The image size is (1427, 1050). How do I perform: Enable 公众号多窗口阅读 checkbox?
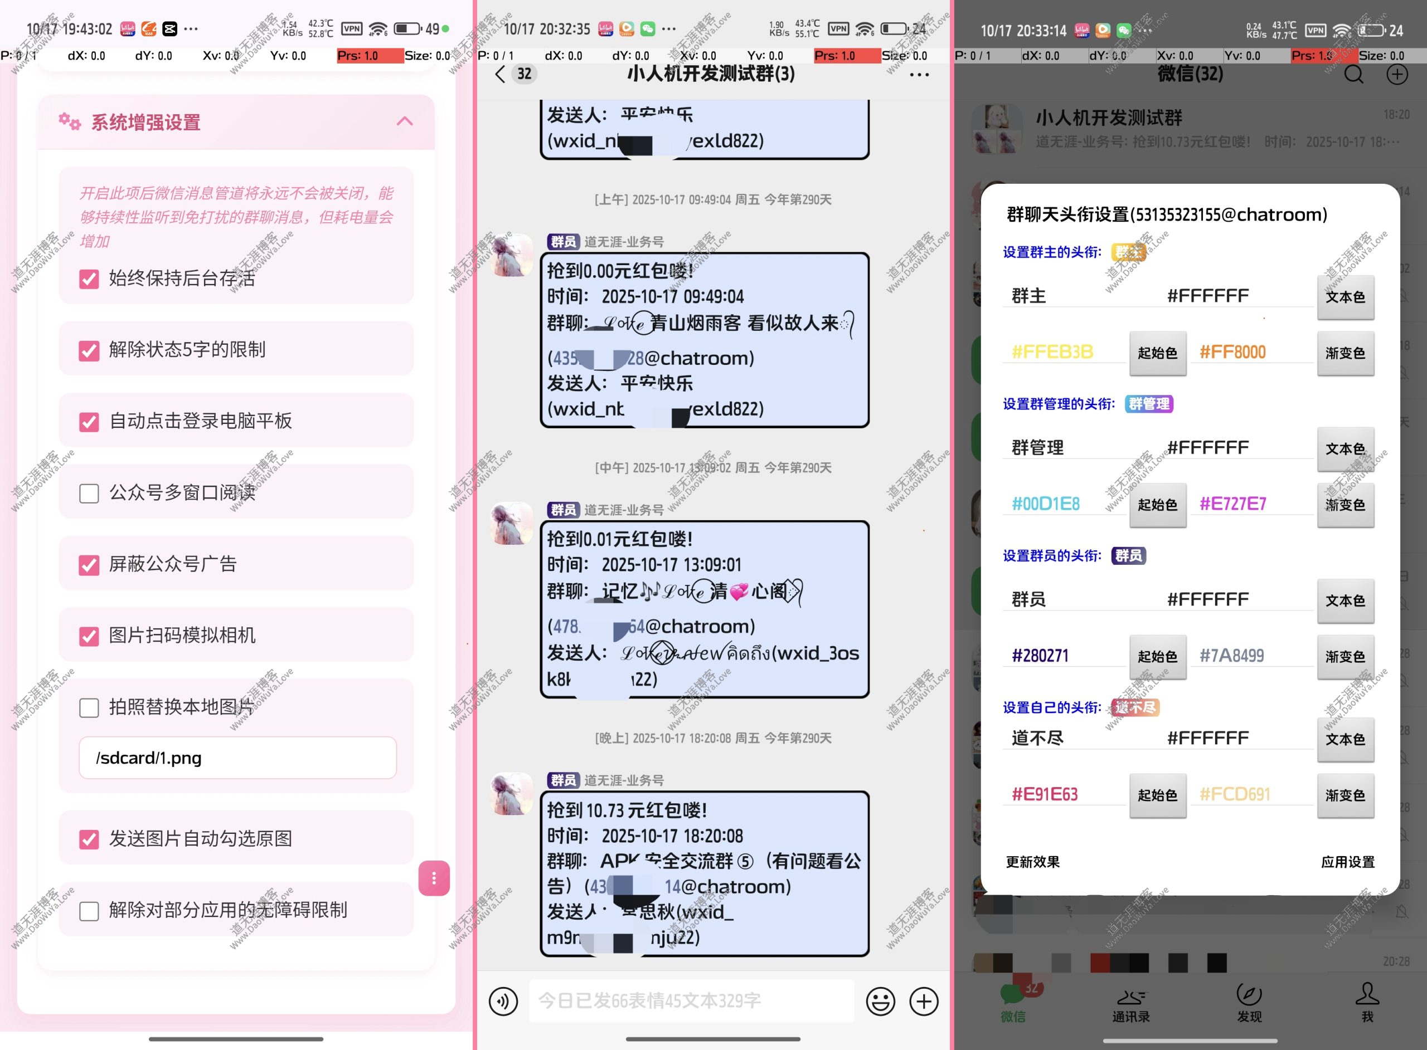pyautogui.click(x=89, y=493)
